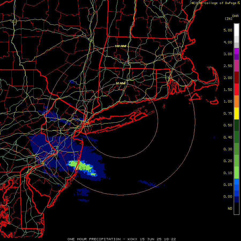Screen dimensions: 241x241
Task: Click the white swatch atop the legend
Action: (x=236, y=30)
